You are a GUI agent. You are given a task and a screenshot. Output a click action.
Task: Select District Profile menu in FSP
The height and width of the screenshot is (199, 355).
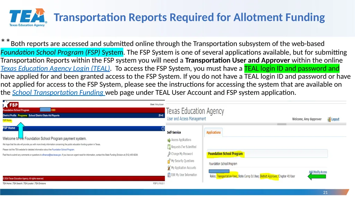coord(9,115)
